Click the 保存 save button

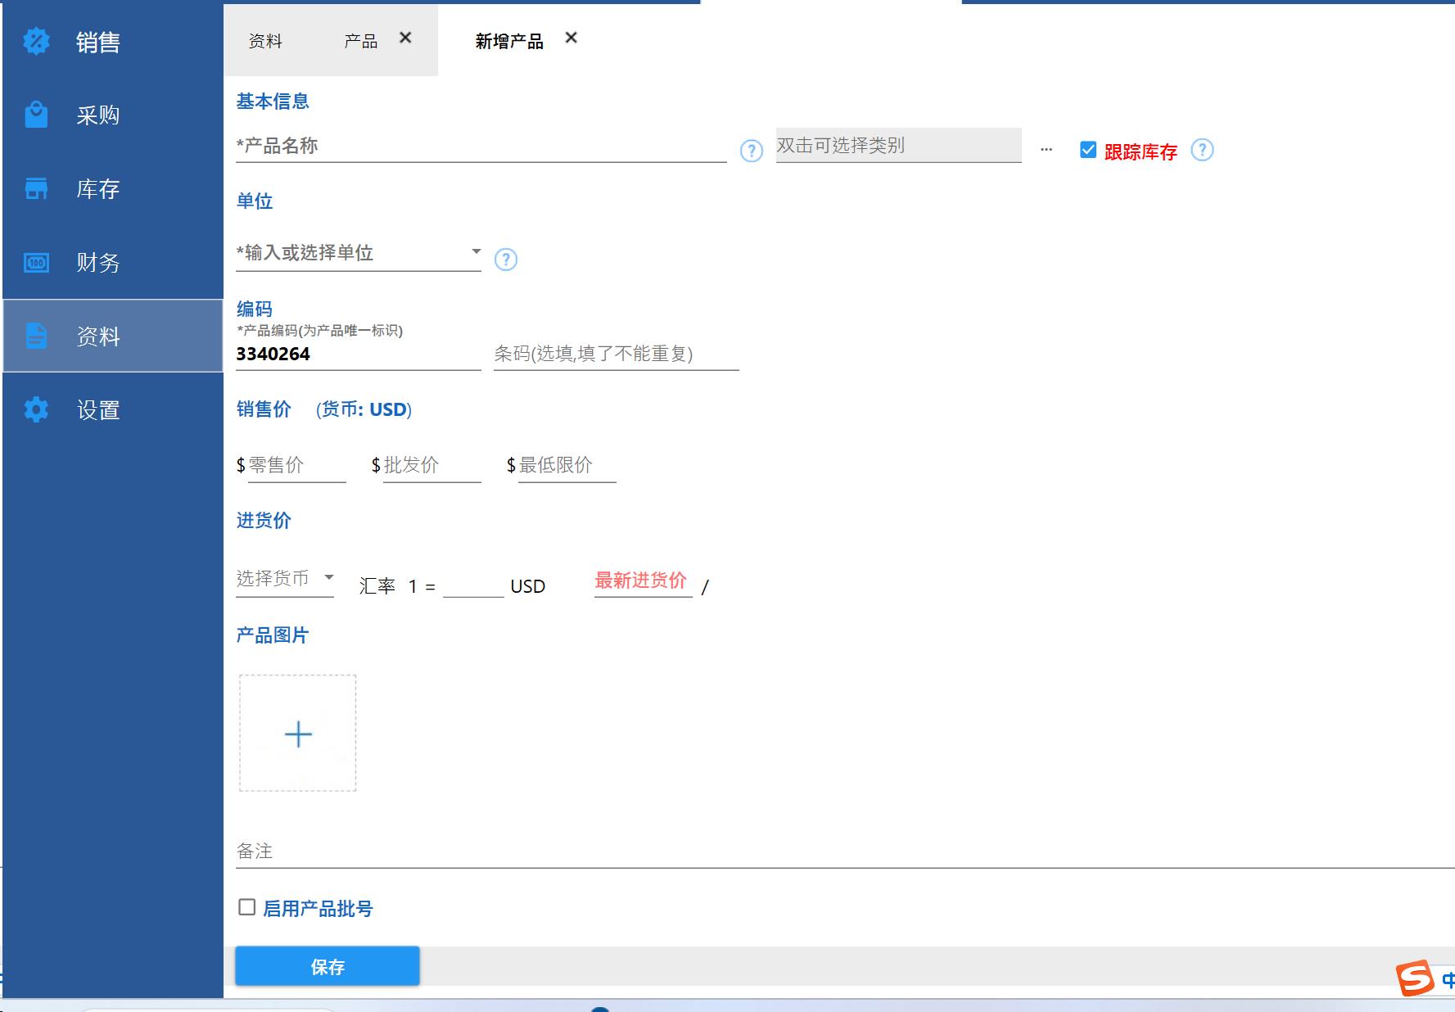point(328,966)
